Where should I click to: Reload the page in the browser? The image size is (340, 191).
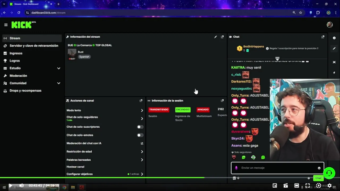coord(19,12)
